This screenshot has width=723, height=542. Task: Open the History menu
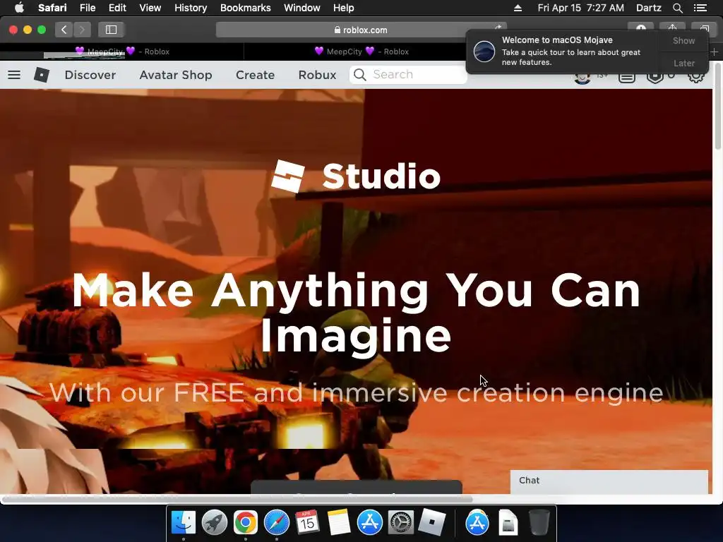pos(191,8)
